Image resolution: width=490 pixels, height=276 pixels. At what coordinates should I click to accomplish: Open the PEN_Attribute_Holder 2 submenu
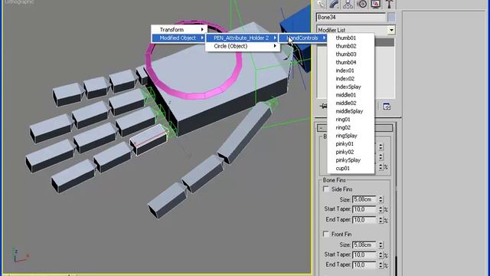coord(243,38)
